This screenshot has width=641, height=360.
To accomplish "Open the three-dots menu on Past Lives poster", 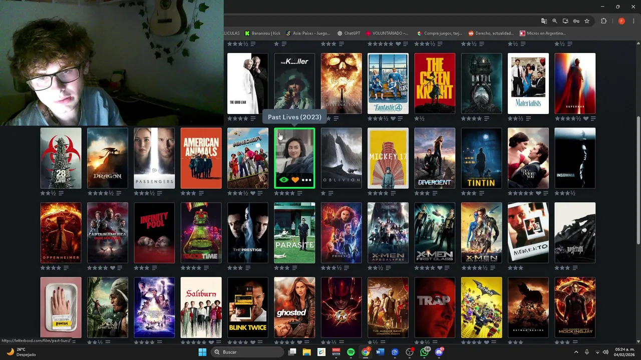I will coord(306,180).
